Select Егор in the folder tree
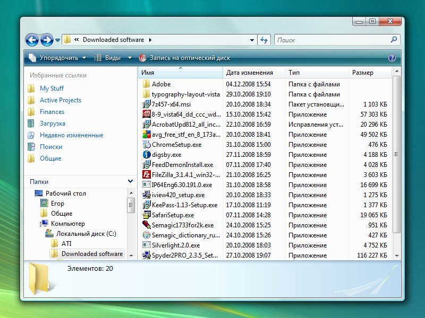425x318 pixels. click(x=57, y=204)
